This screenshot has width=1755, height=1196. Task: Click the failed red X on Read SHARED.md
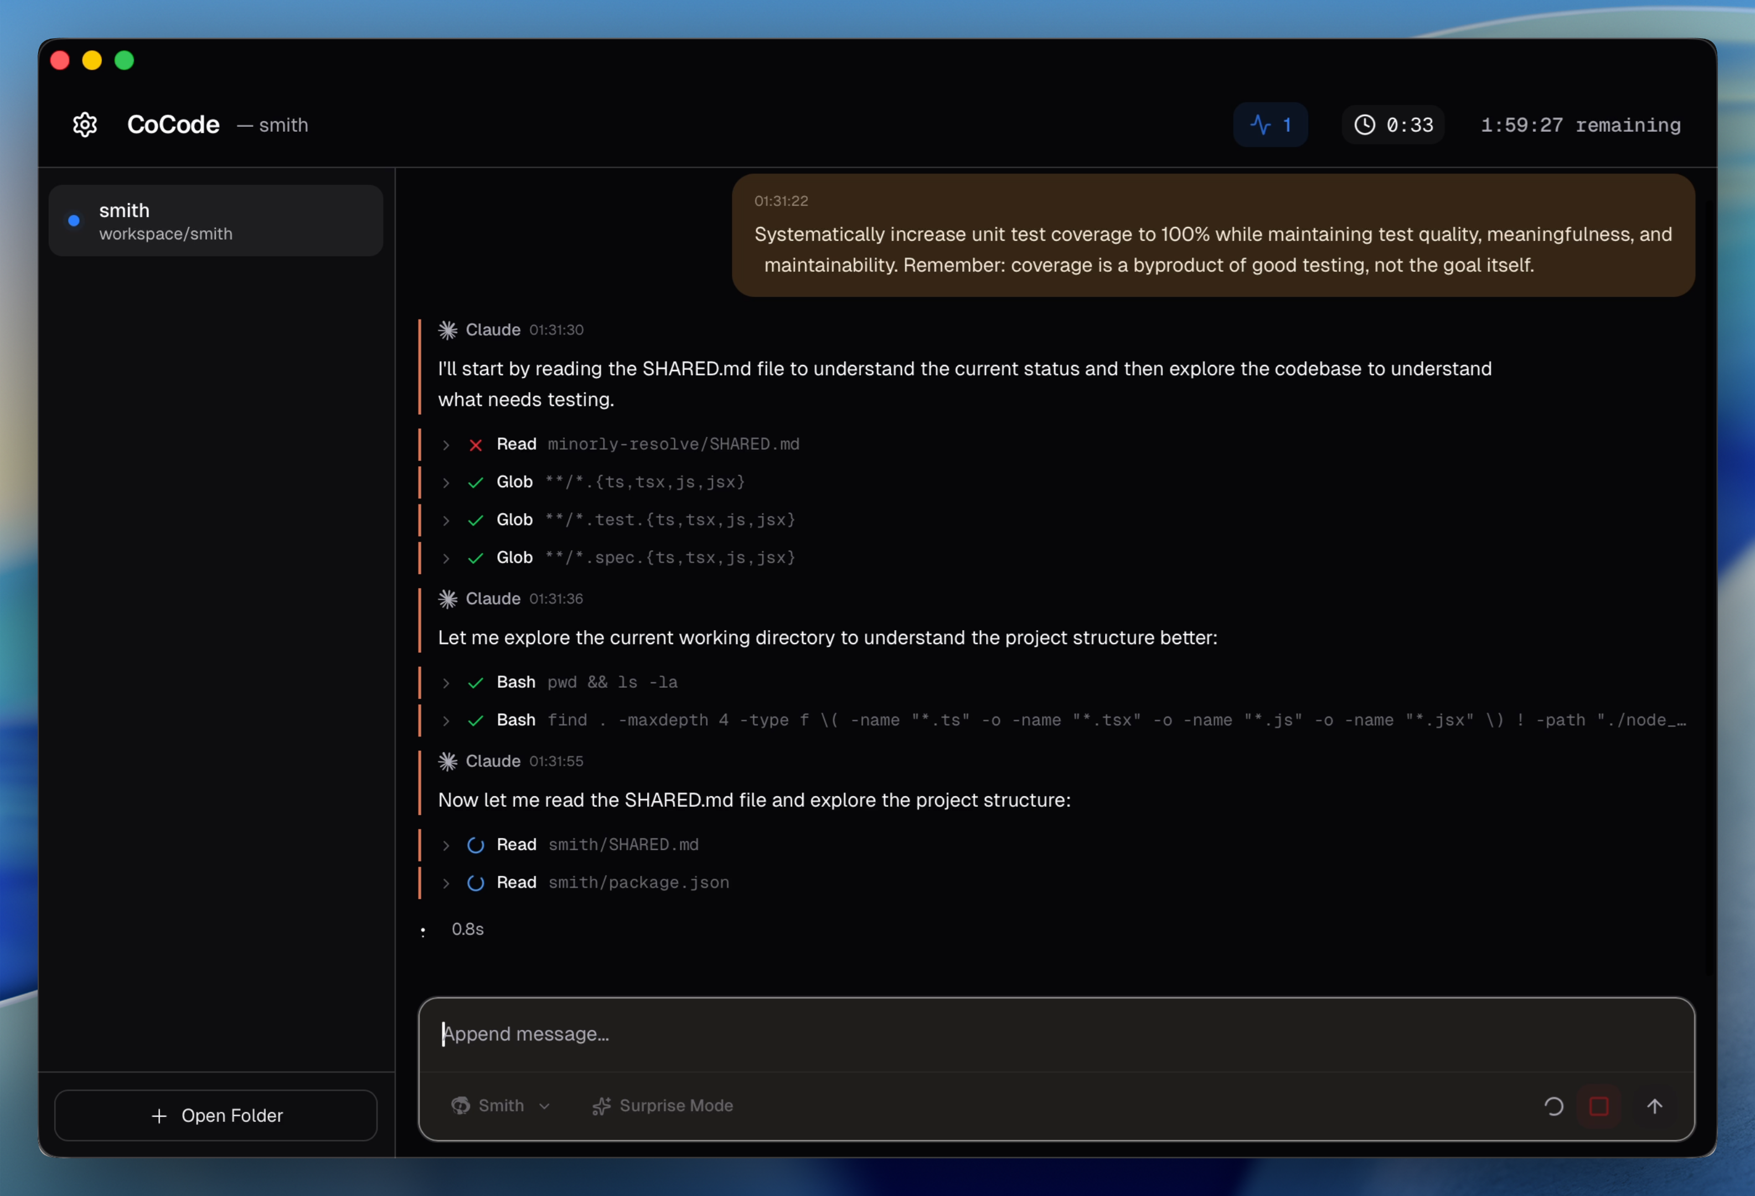click(475, 445)
